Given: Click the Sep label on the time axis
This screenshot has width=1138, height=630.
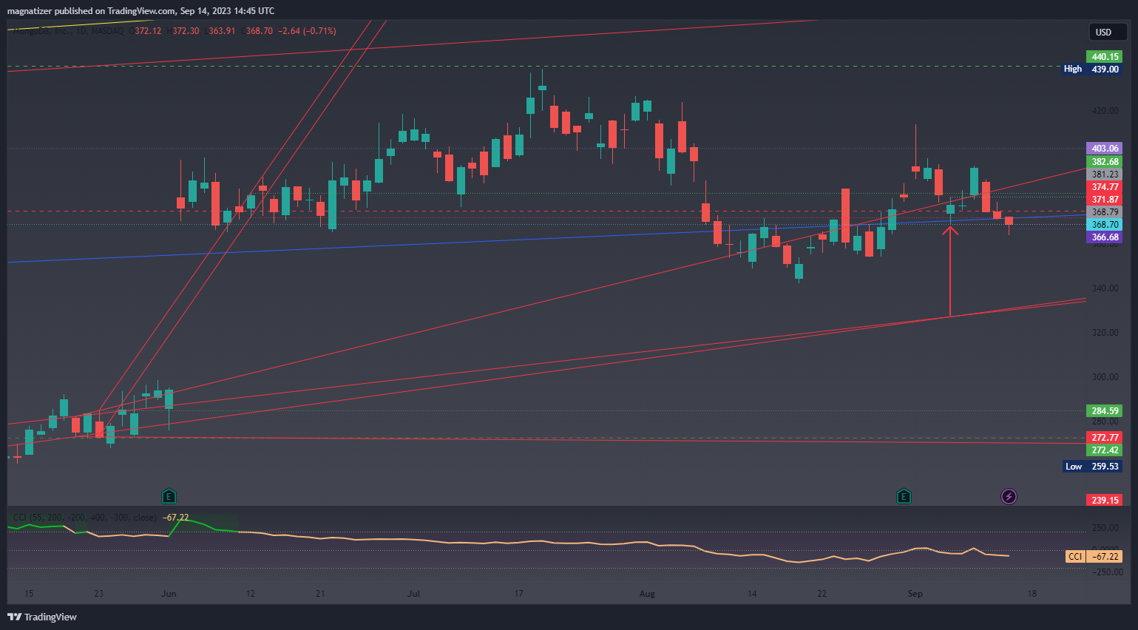Looking at the screenshot, I should [915, 594].
